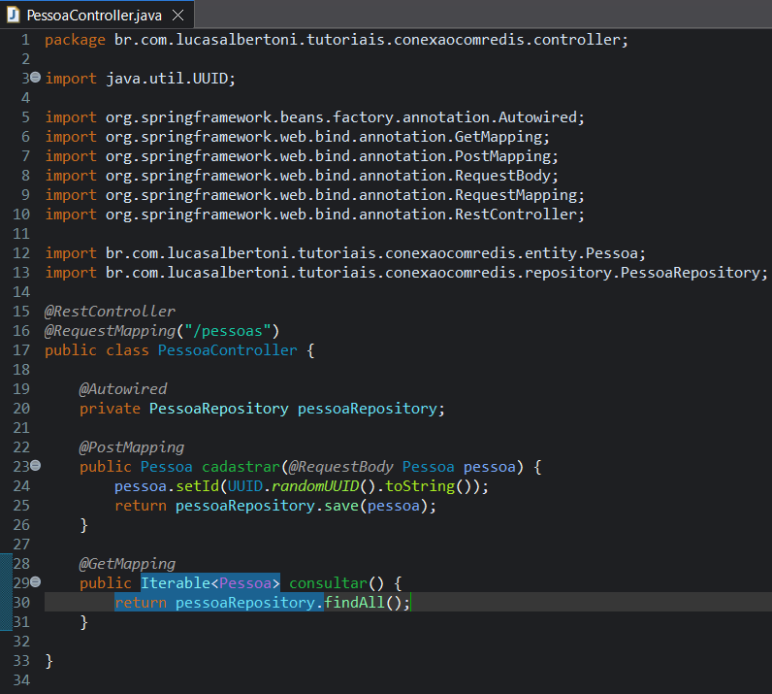Click the pessoaRepository field declaration on line 20

(x=369, y=408)
